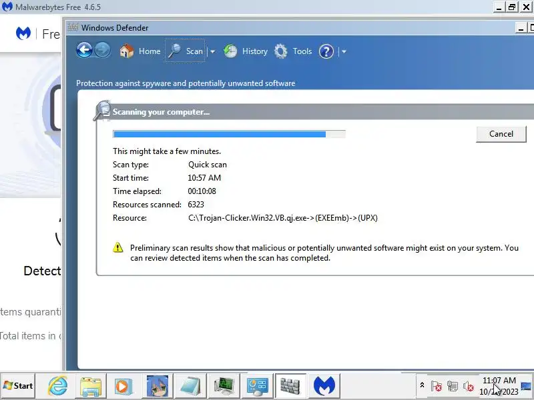Open the Action Center flag tray icon
This screenshot has height=400, width=534.
coord(437,386)
